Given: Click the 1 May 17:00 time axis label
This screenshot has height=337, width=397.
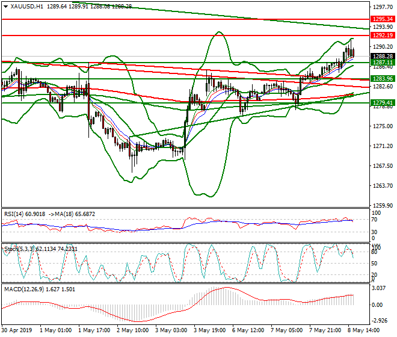Looking at the screenshot, I should (94, 330).
